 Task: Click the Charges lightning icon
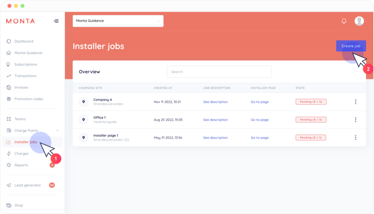click(x=9, y=153)
